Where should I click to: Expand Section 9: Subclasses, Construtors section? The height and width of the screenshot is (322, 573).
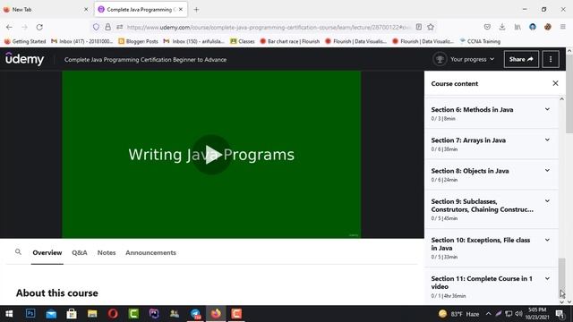(x=492, y=209)
